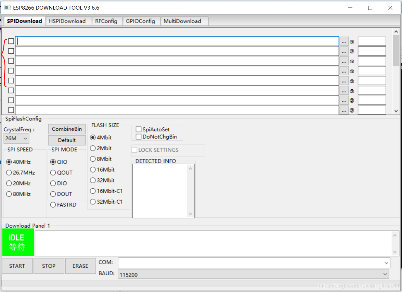Click the third row address offset field
This screenshot has height=292, width=402.
point(372,61)
